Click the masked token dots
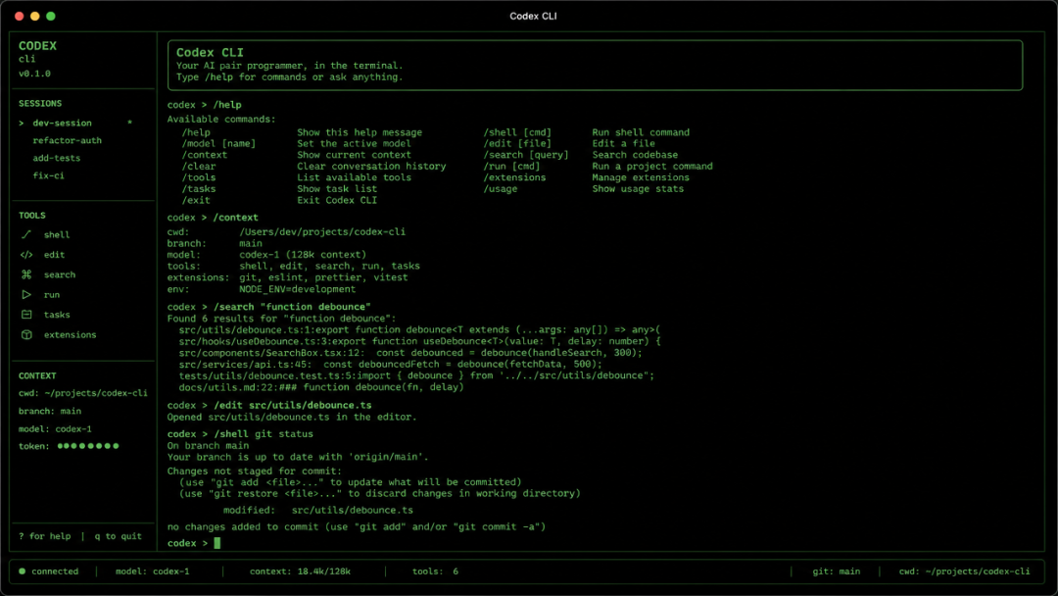The image size is (1058, 596). [88, 446]
